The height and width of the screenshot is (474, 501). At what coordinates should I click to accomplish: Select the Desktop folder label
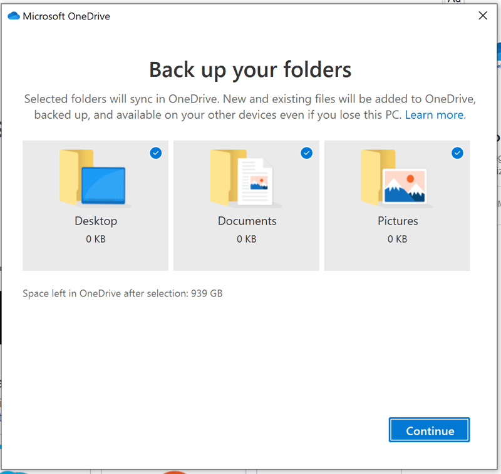96,221
